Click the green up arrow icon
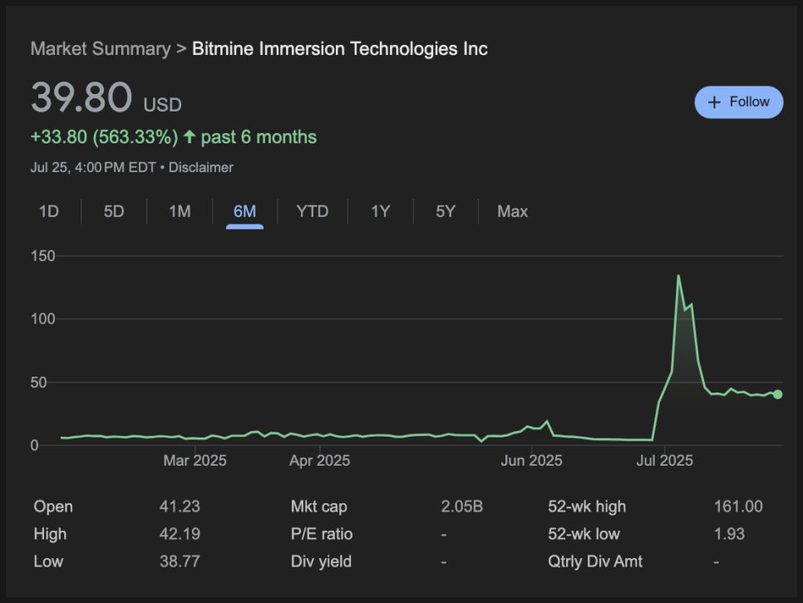Screen dimensions: 803x603 click(x=190, y=136)
